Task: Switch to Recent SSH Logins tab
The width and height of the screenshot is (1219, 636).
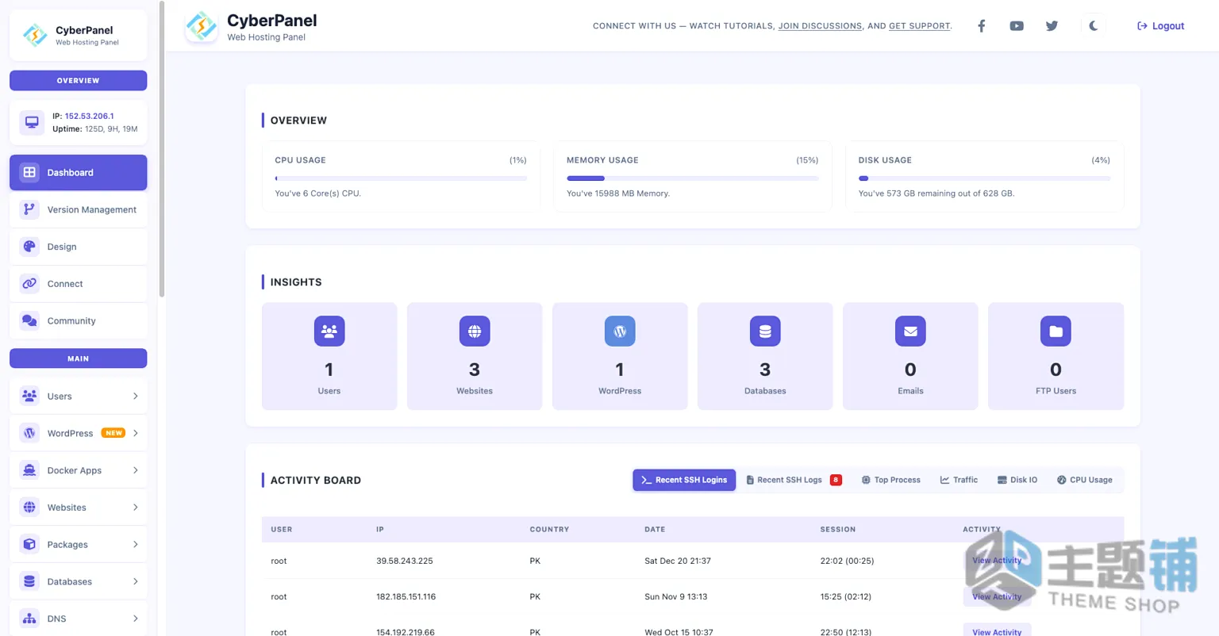Action: [x=684, y=480]
